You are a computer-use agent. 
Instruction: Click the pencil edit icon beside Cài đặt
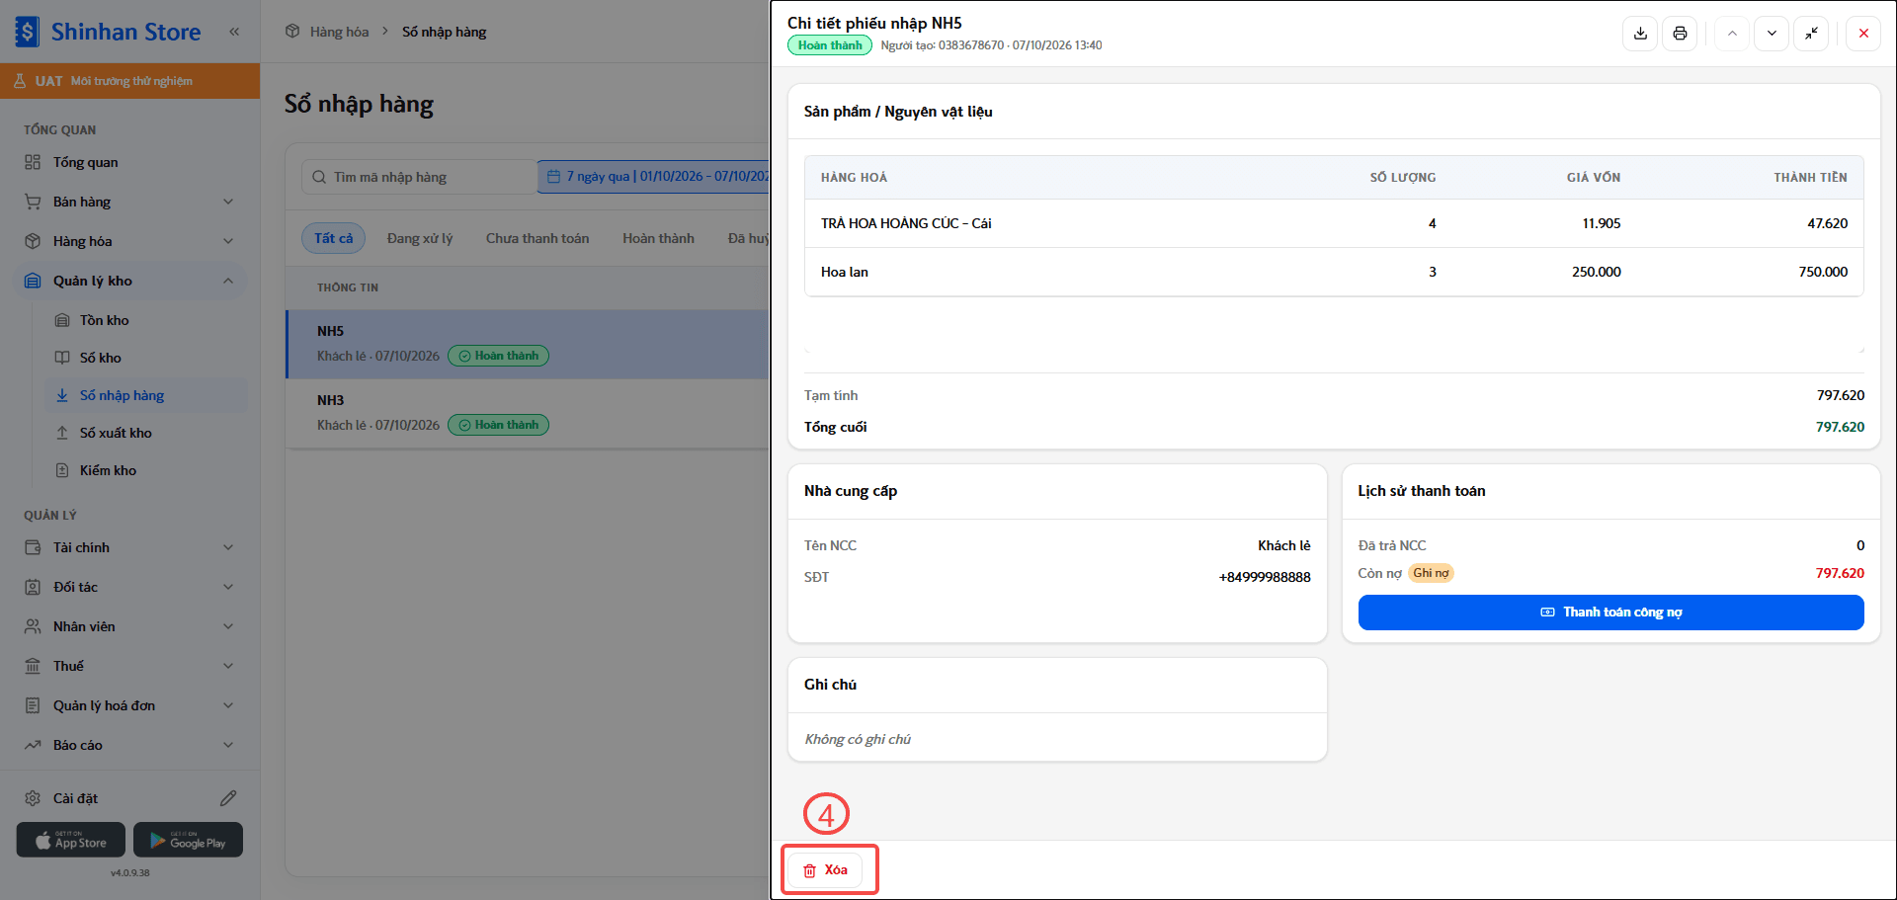click(228, 798)
